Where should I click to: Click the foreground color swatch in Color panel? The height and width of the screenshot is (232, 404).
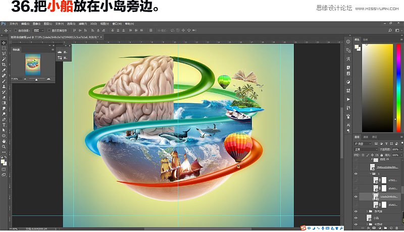[357, 47]
